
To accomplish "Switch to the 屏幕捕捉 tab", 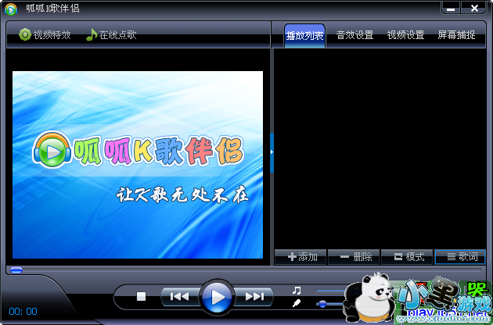I will 456,35.
